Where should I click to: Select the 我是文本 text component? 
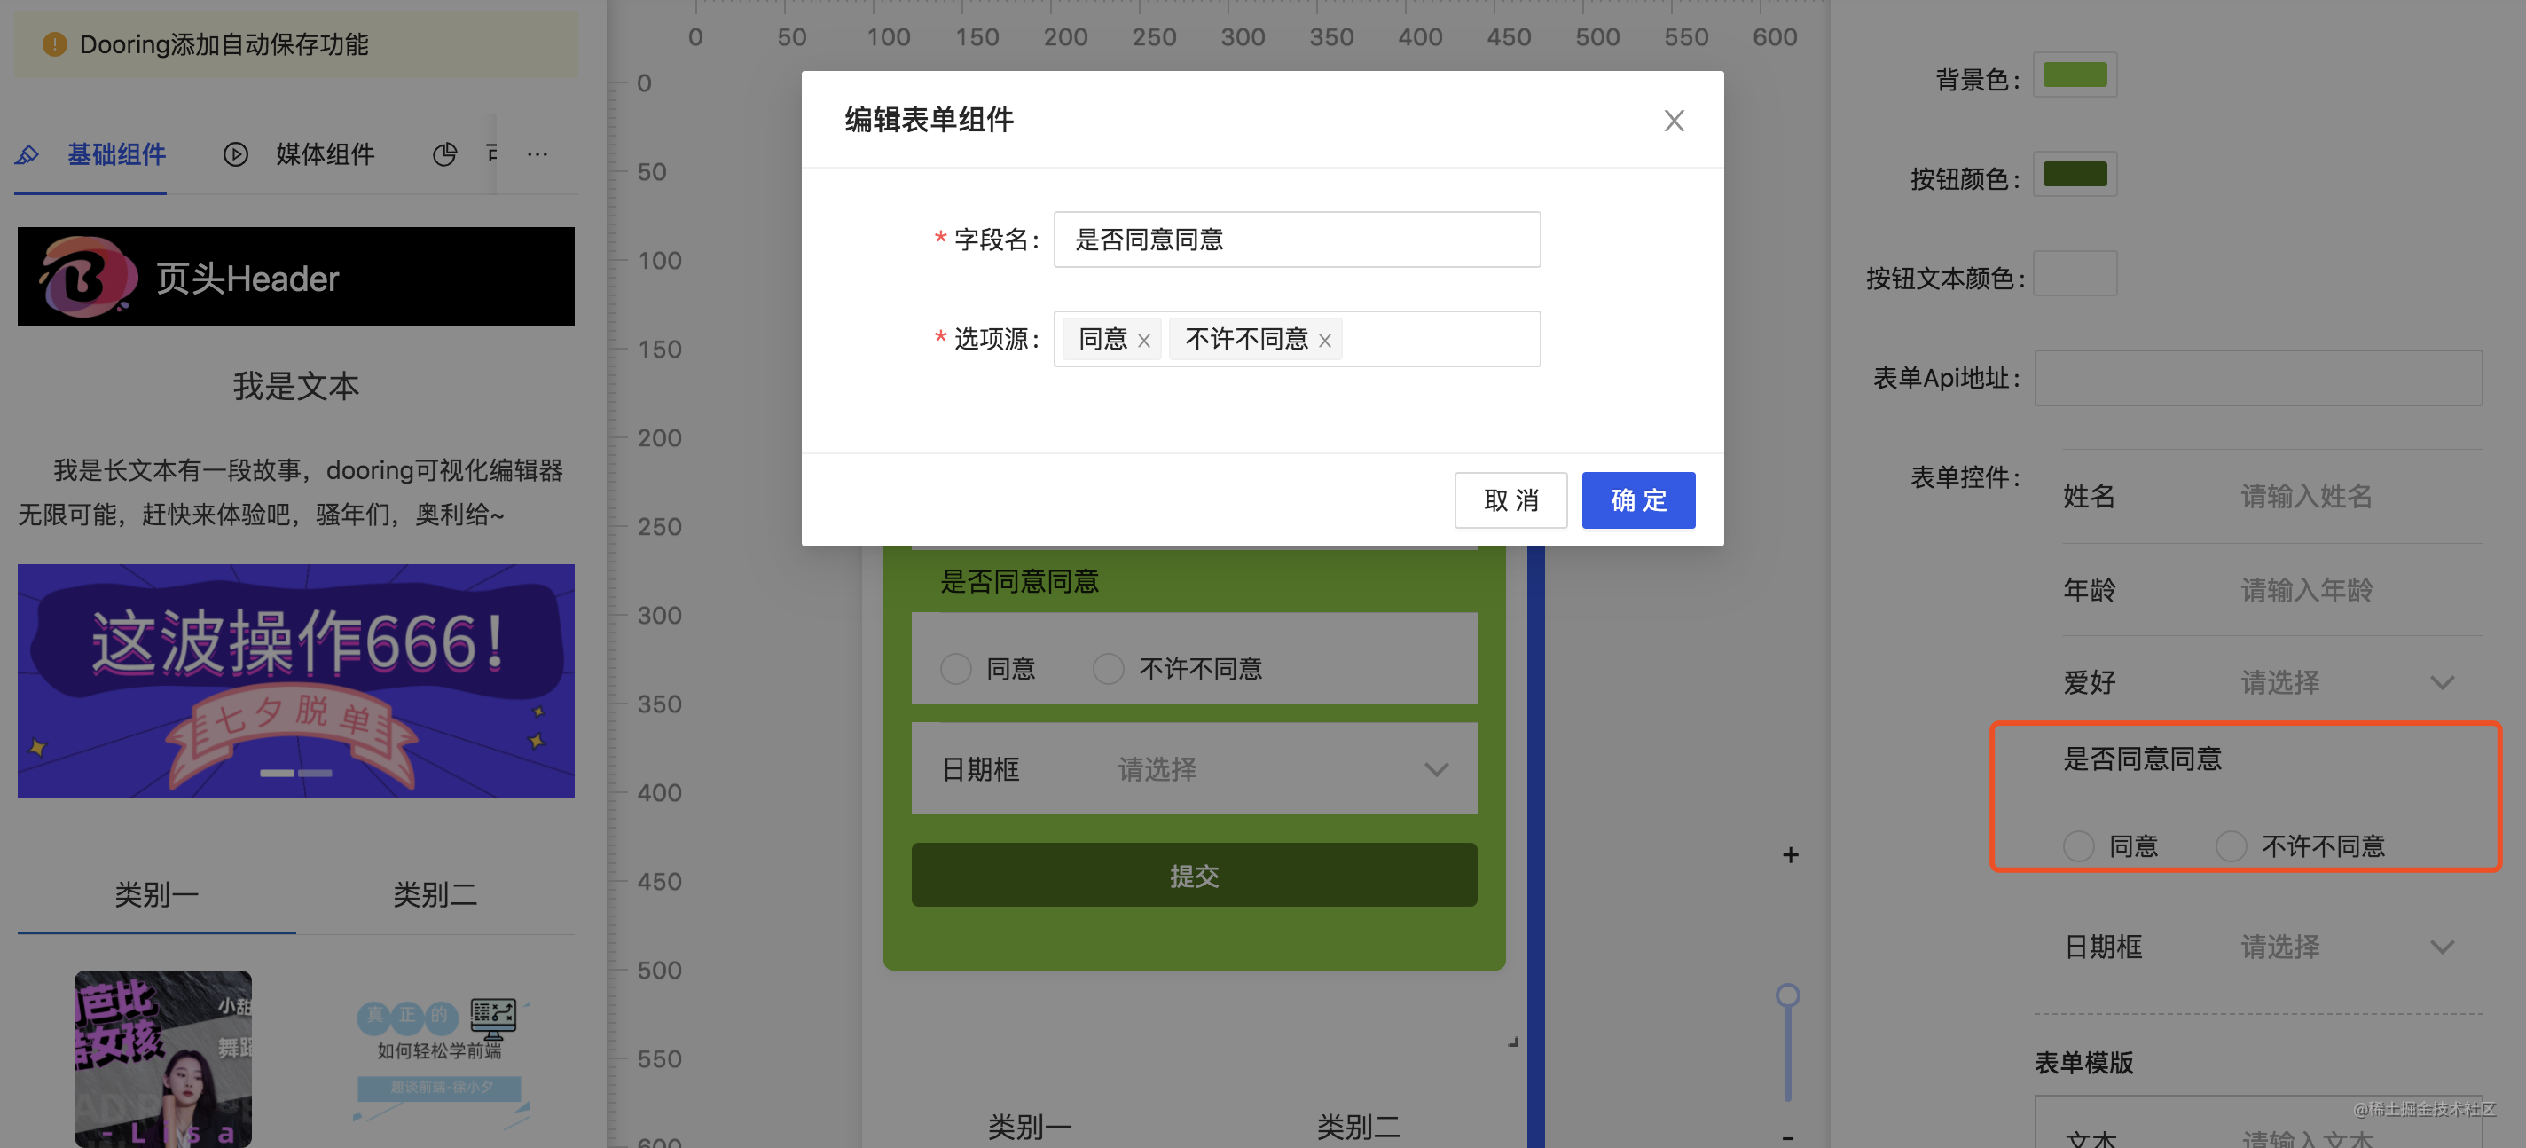(x=295, y=386)
